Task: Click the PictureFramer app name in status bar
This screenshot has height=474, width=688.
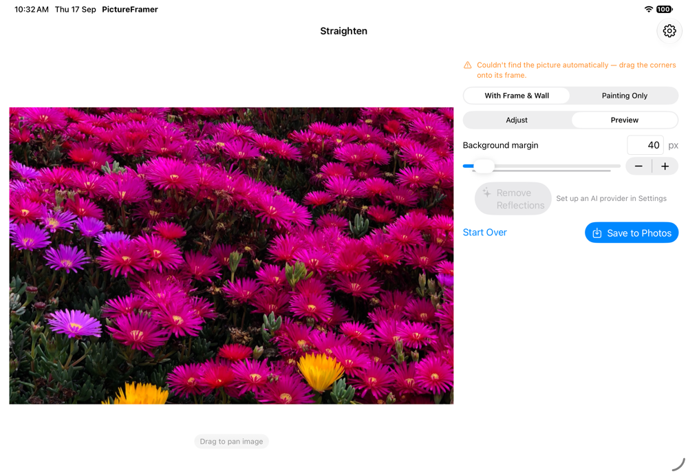Action: (x=130, y=9)
